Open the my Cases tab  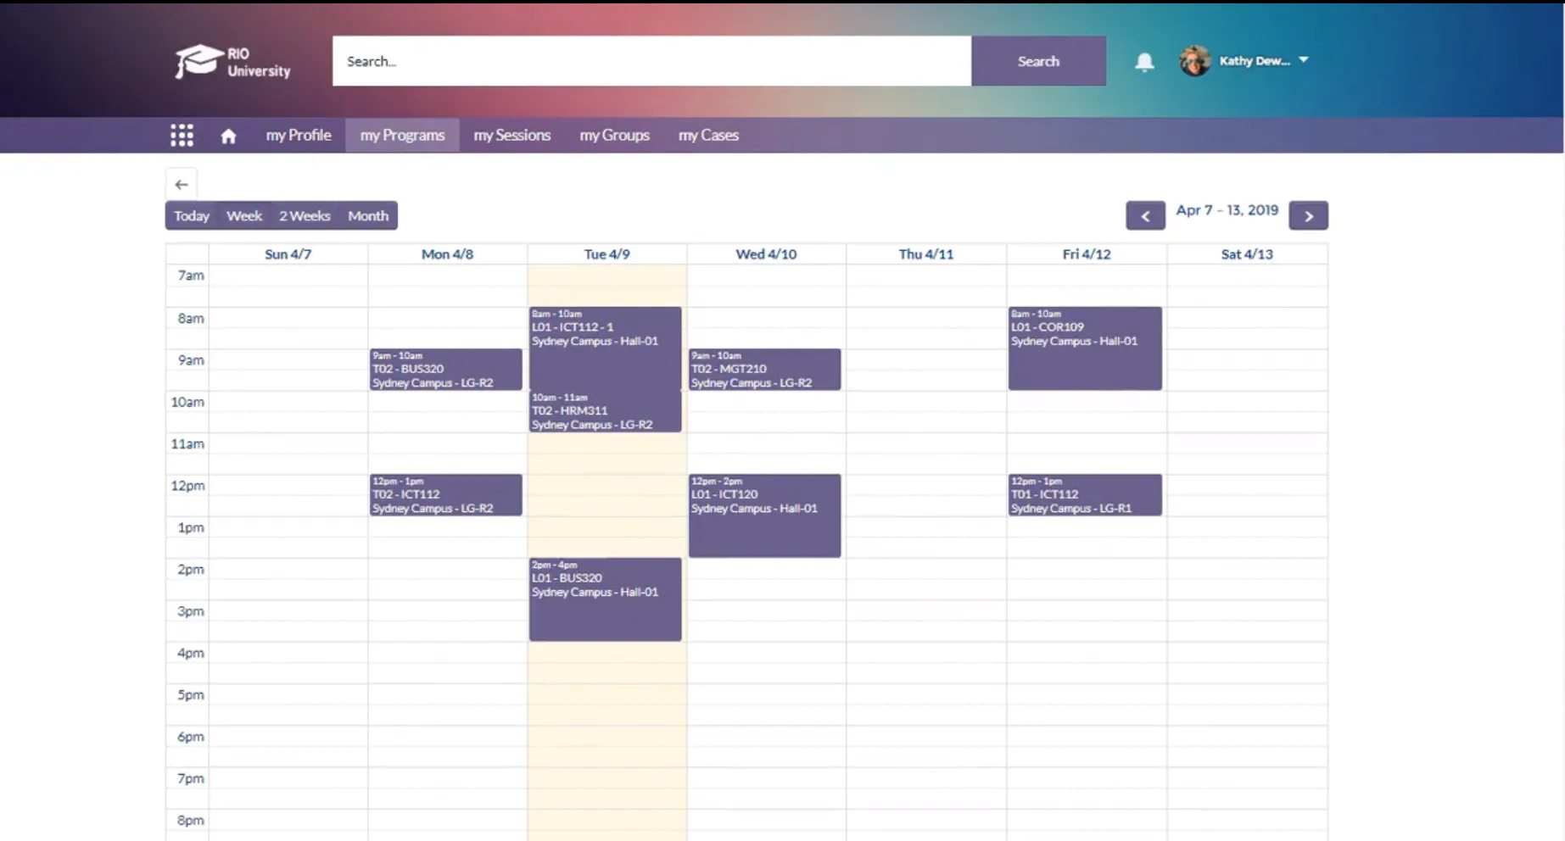708,136
